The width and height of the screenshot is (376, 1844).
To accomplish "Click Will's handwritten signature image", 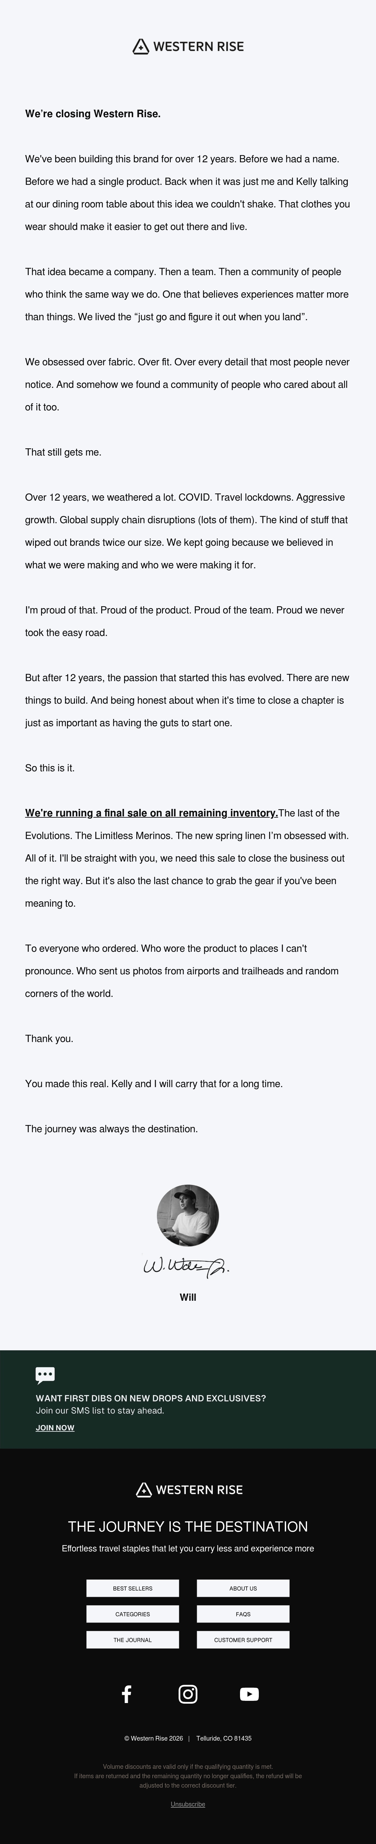I will [x=186, y=1266].
